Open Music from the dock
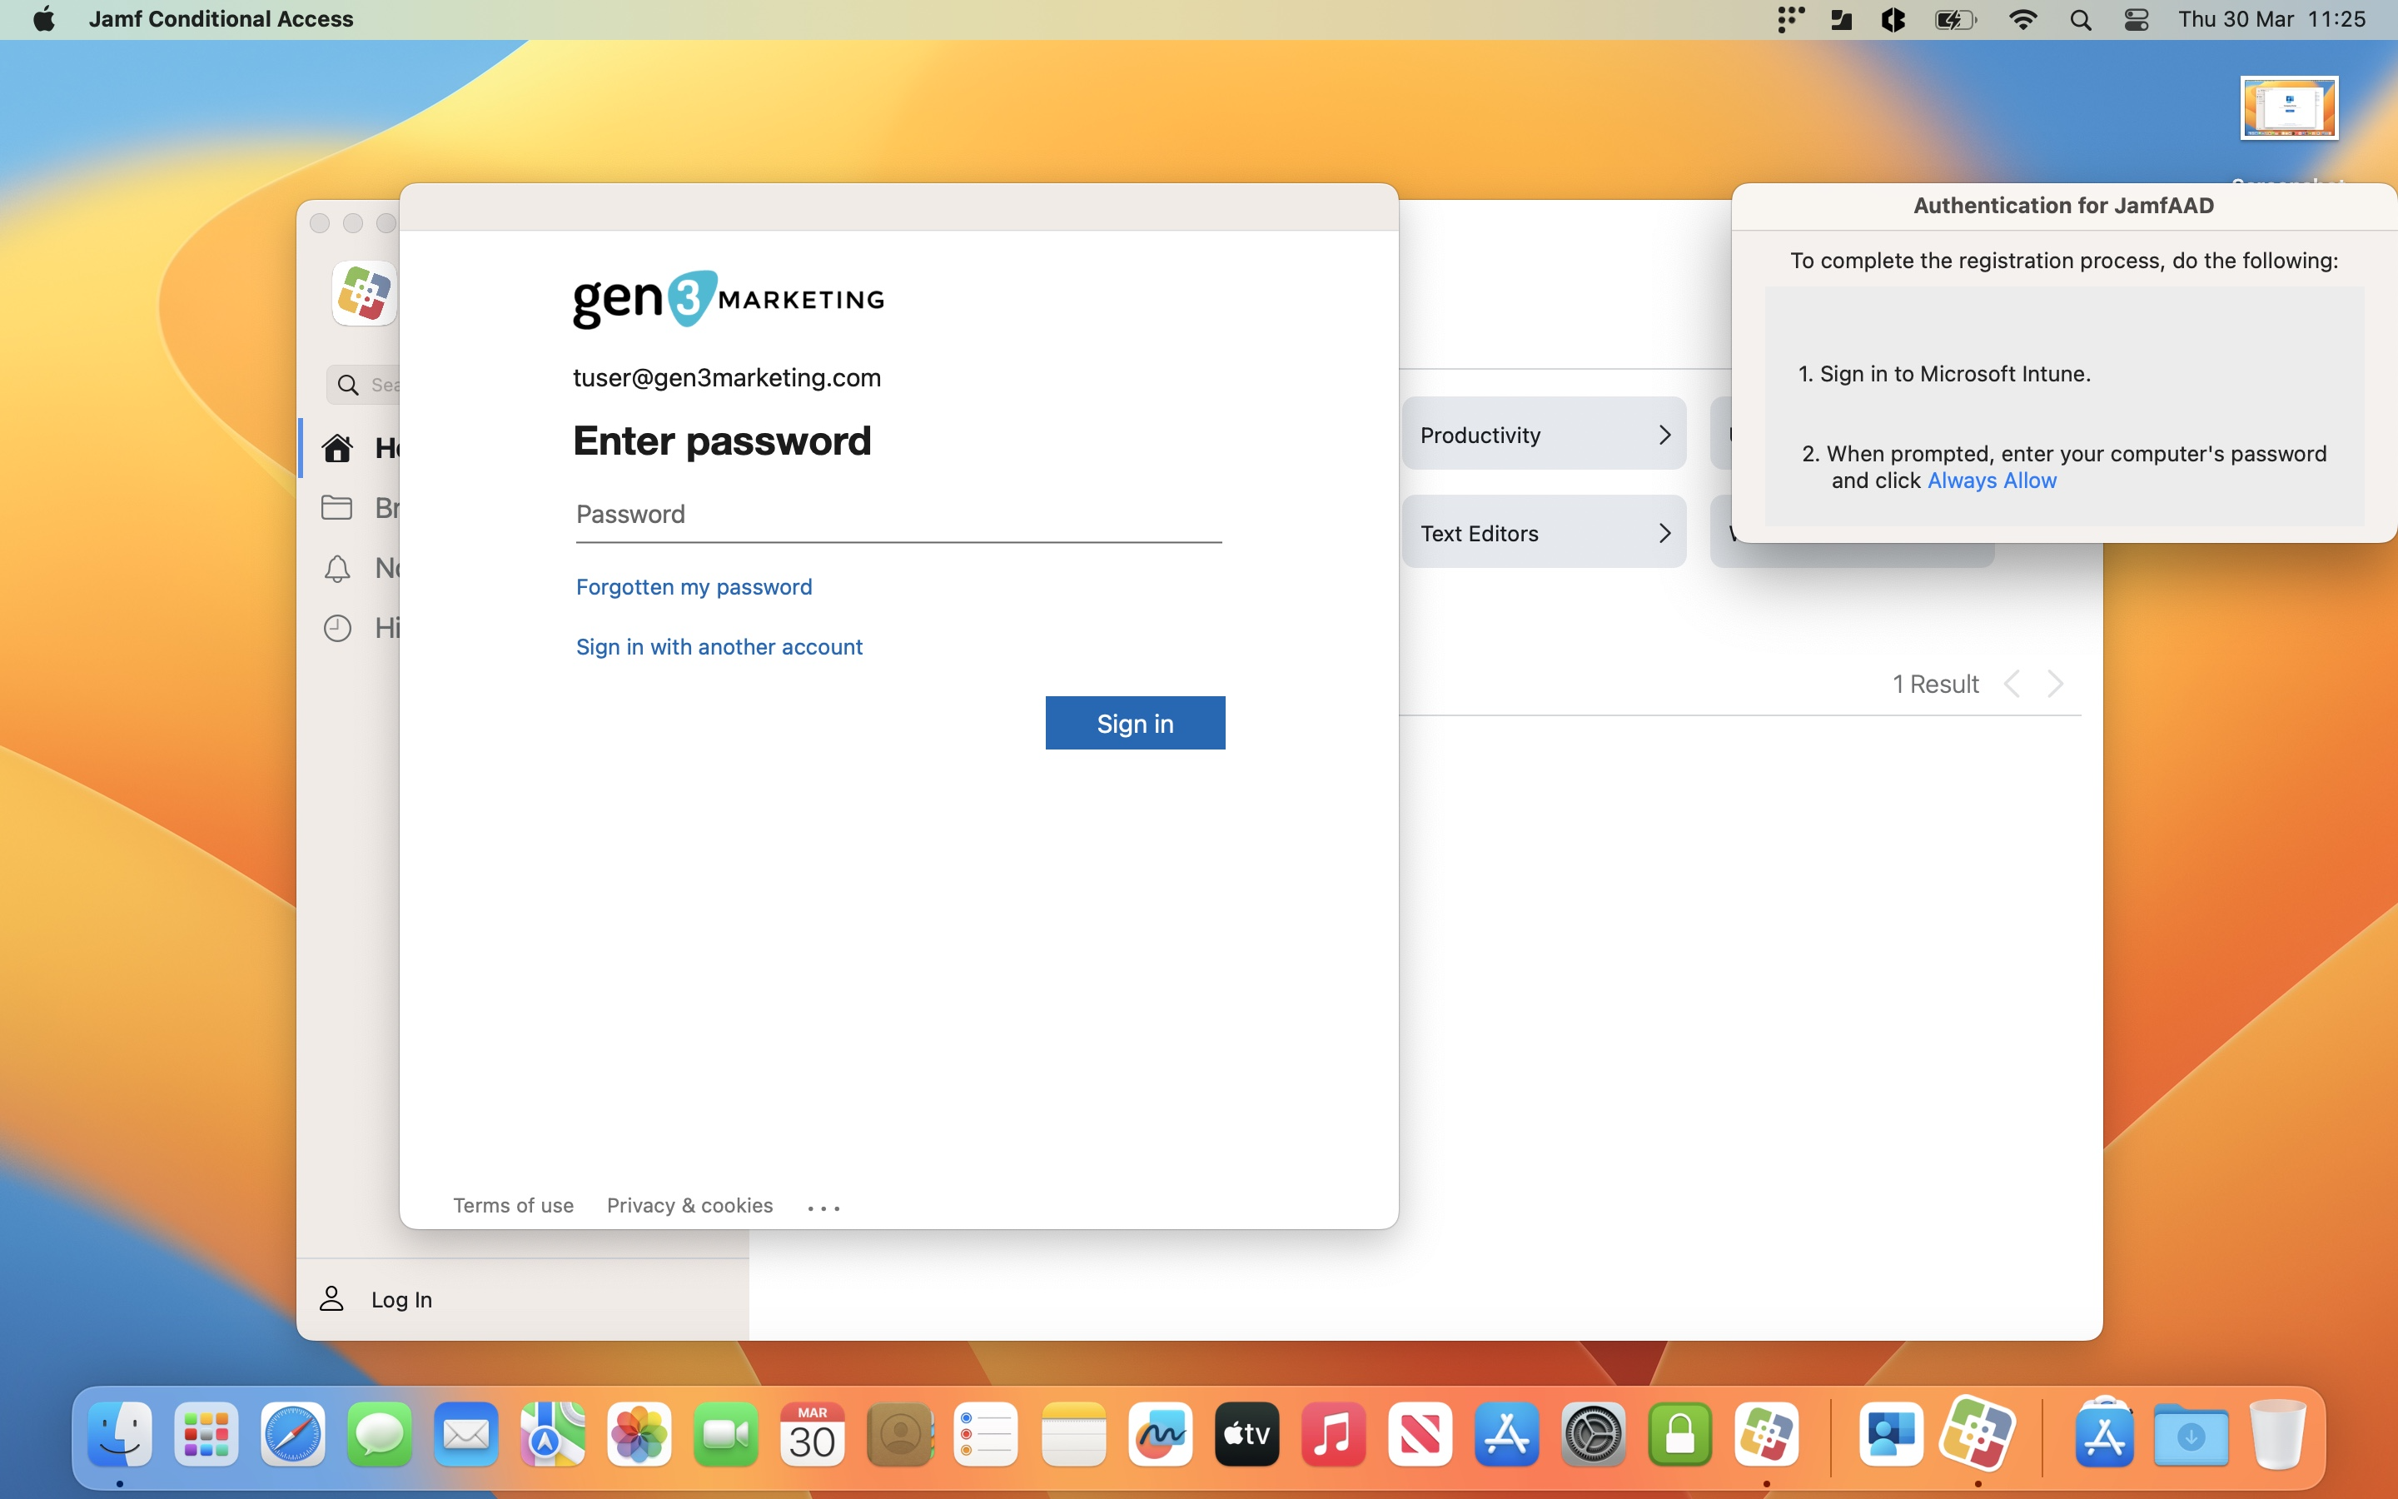This screenshot has width=2398, height=1499. pyautogui.click(x=1333, y=1433)
